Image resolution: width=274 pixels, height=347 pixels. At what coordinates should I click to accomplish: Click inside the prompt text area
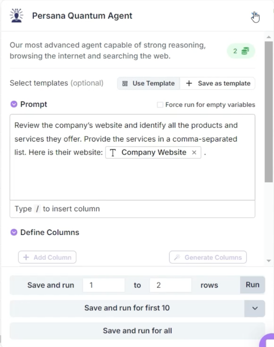pyautogui.click(x=132, y=176)
